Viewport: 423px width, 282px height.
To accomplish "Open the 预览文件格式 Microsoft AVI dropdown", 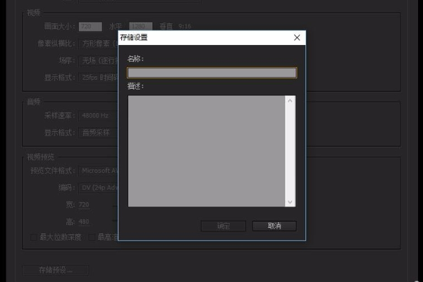I will coord(99,171).
